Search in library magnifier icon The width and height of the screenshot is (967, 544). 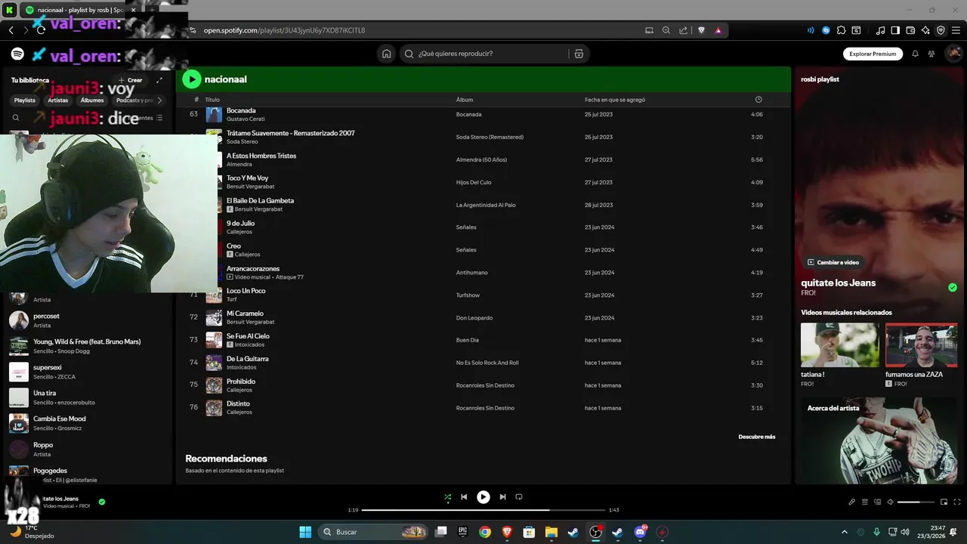click(16, 118)
